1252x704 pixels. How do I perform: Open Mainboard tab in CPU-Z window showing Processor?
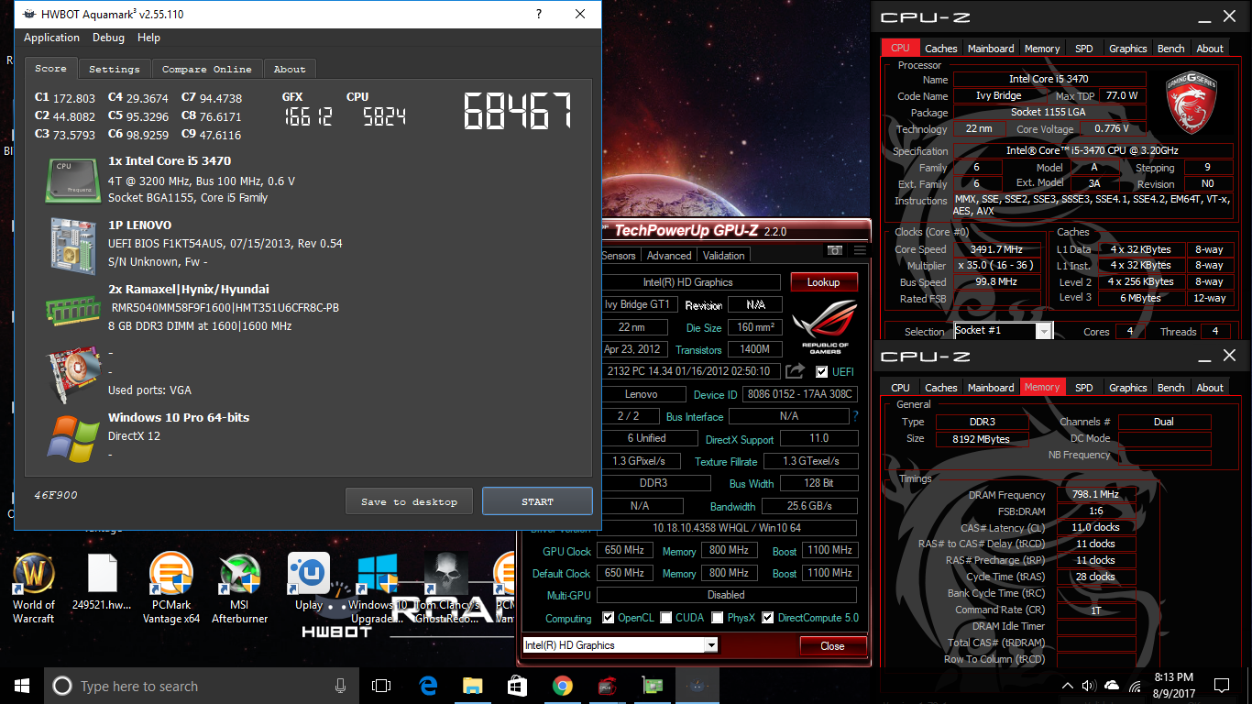(x=991, y=49)
